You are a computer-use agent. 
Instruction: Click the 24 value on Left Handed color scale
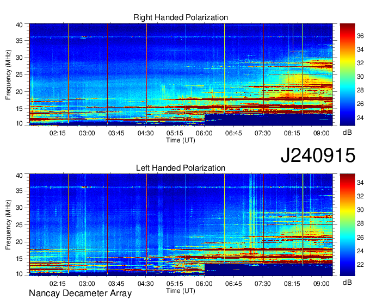click(x=360, y=251)
